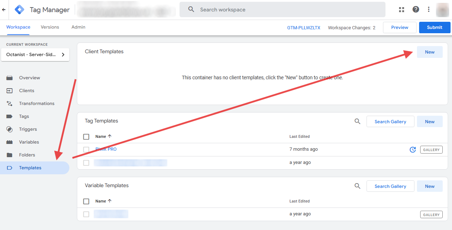Viewport: 452px width, 230px height.
Task: Click the update icon beside Piwik PRO template
Action: click(413, 150)
